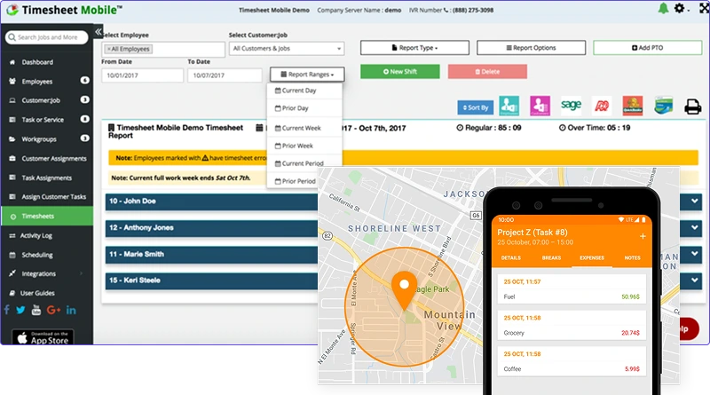The image size is (710, 395).
Task: Switch to EXPENSES tab on phone
Action: (x=592, y=257)
